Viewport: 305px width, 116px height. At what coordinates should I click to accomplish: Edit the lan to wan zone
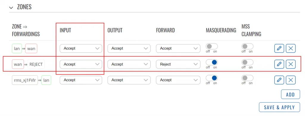[x=279, y=48]
